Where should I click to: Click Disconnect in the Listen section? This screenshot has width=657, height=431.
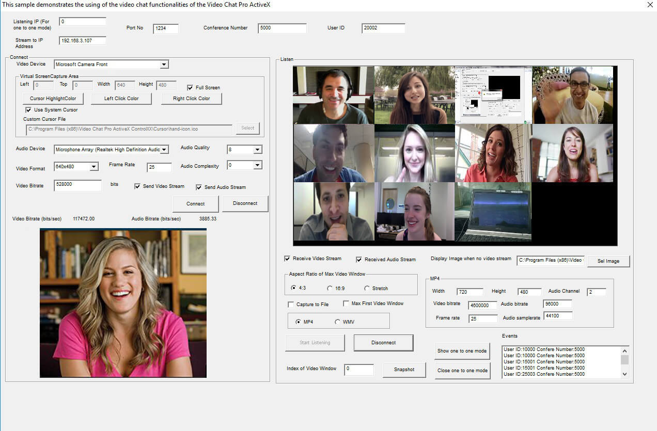(383, 342)
